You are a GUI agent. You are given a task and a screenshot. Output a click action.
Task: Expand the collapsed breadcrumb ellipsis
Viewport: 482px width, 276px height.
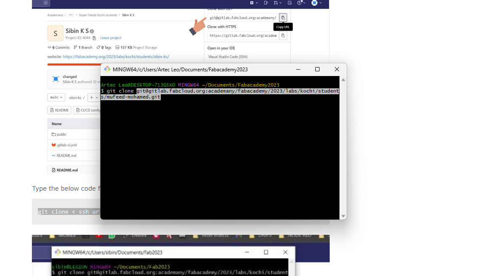tap(71, 15)
